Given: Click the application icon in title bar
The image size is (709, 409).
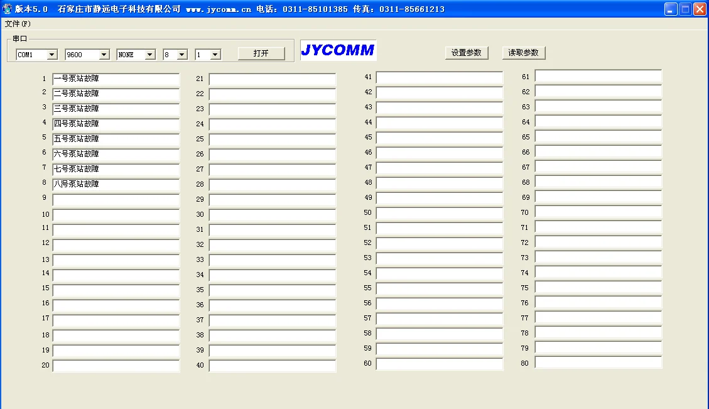Looking at the screenshot, I should (8, 9).
